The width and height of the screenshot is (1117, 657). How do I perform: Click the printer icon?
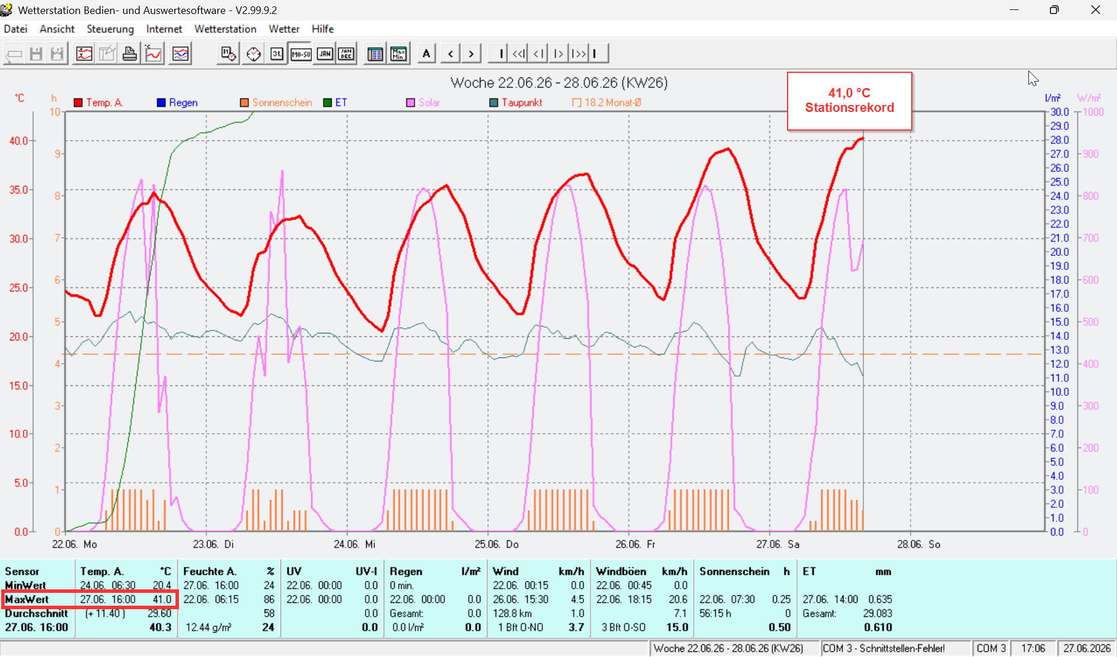[x=129, y=54]
